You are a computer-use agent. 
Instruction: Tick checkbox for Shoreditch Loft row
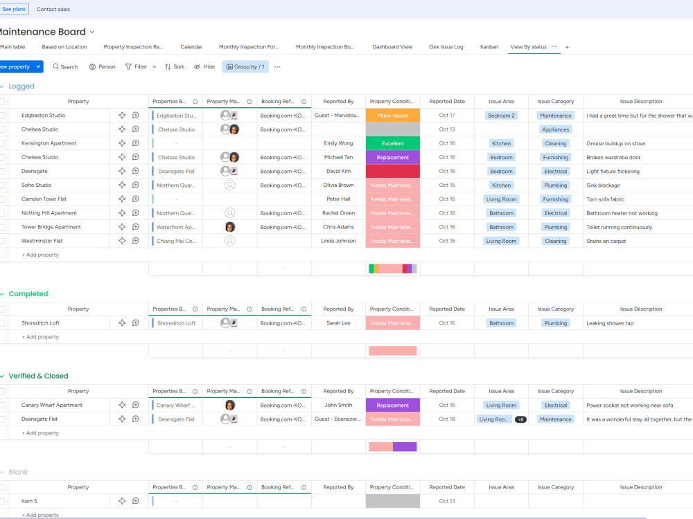[x=2, y=323]
